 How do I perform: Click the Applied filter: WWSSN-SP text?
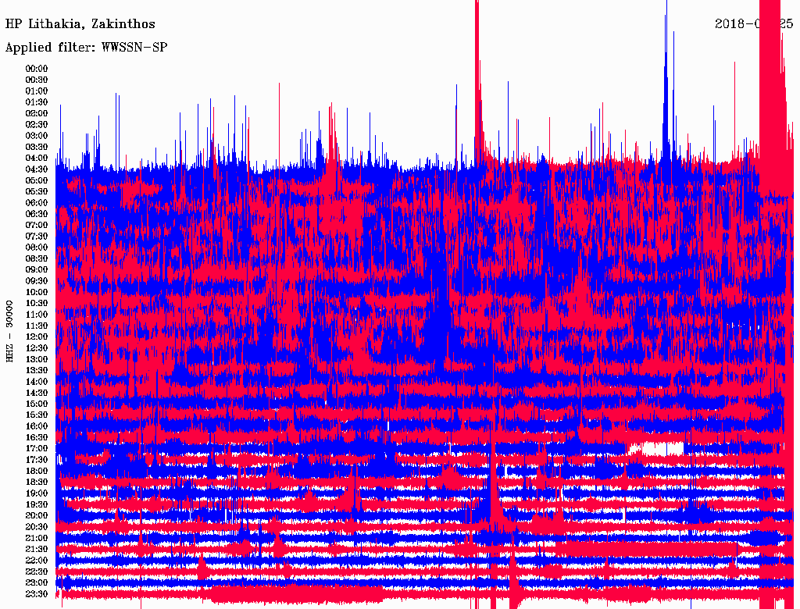[x=86, y=48]
